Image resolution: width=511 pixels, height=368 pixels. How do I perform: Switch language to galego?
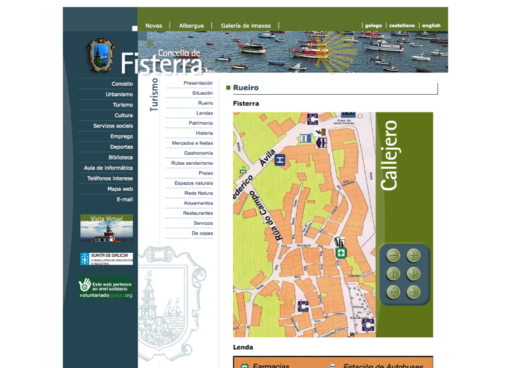point(373,25)
